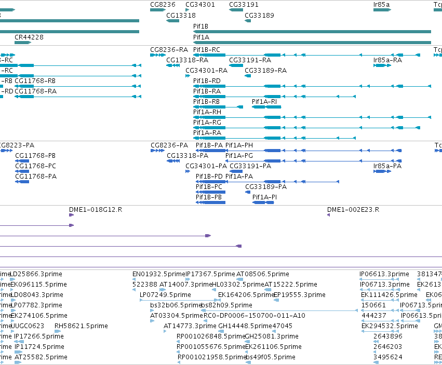Click the CG33191-RA transcript
This screenshot has width=442, height=365.
(236, 65)
